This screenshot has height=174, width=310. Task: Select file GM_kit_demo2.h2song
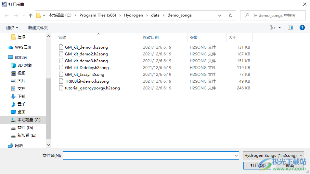click(86, 54)
